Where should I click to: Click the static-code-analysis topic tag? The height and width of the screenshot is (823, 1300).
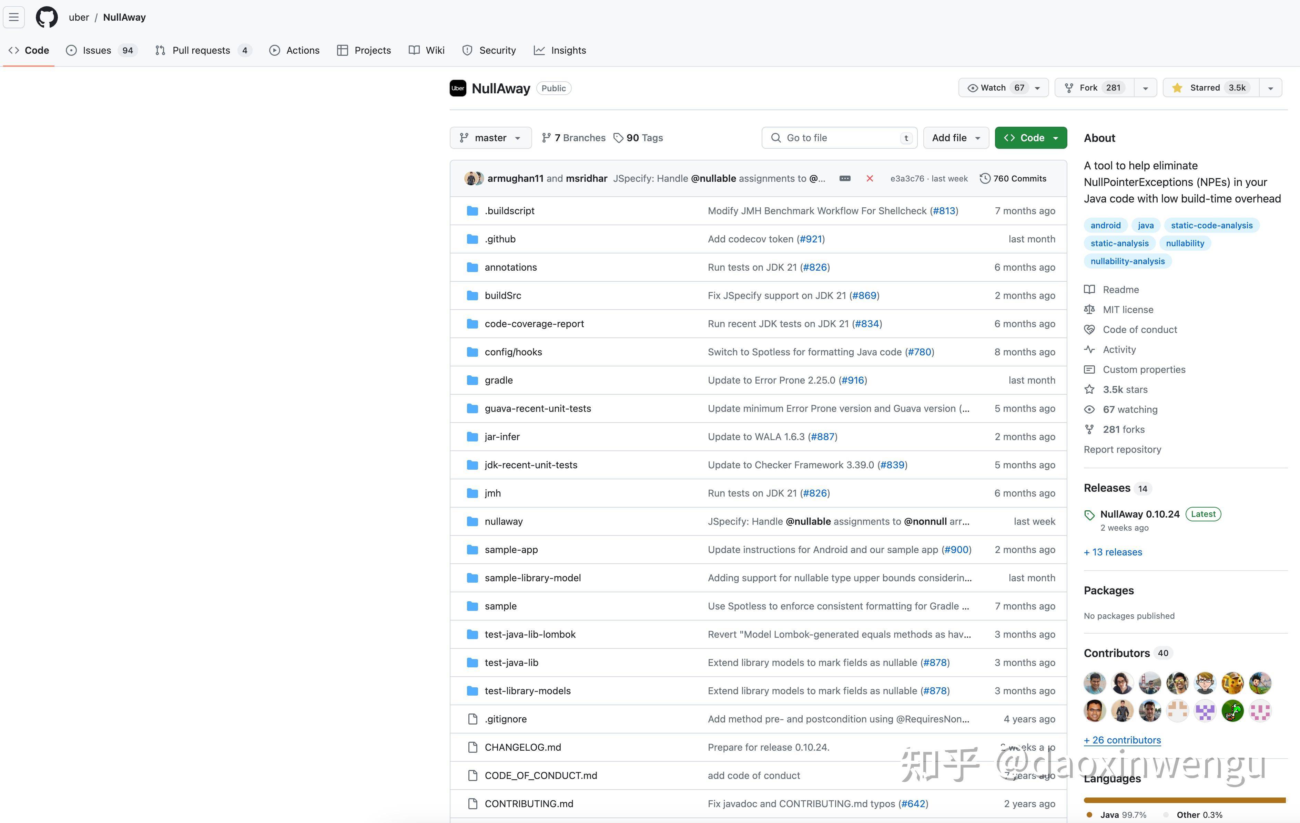point(1211,226)
